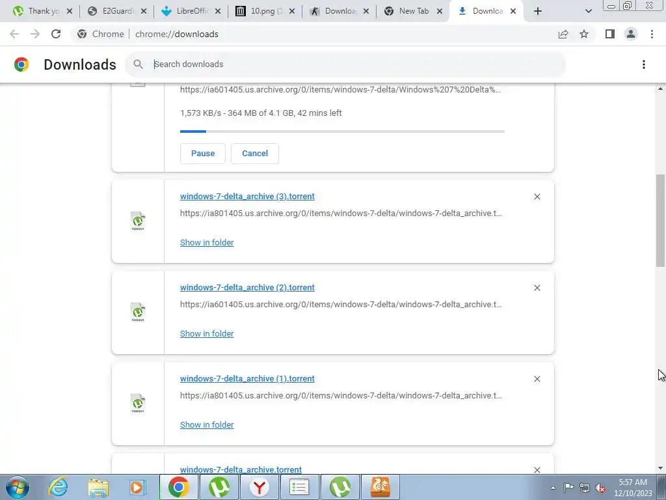Launch Internet Explorer from the taskbar
666x500 pixels.
point(58,487)
